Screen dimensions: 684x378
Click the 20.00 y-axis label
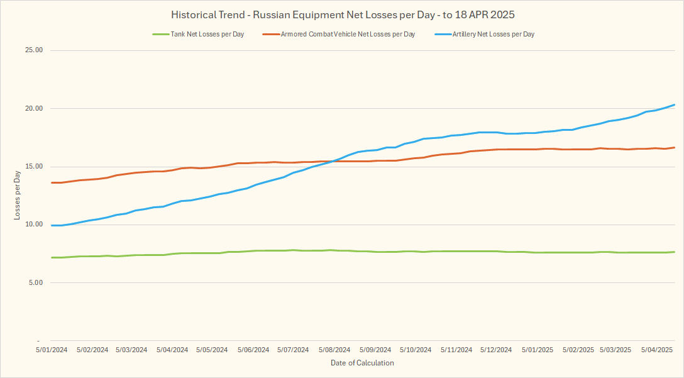click(33, 108)
